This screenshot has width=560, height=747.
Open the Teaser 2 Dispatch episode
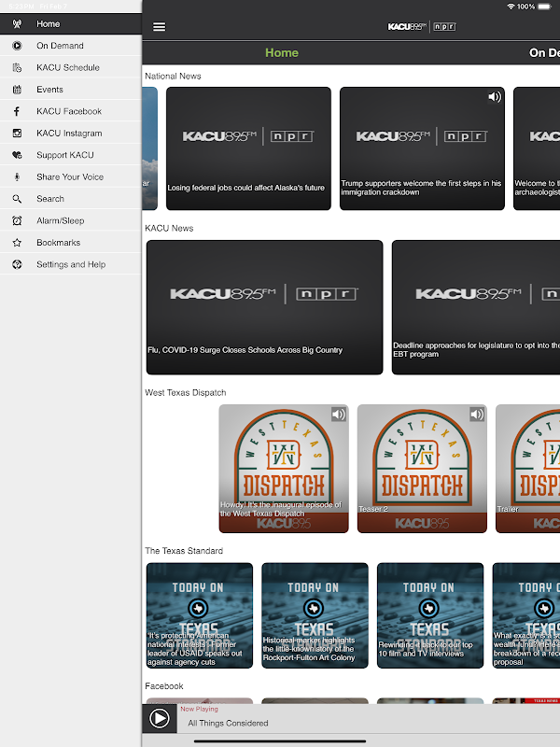coord(422,469)
